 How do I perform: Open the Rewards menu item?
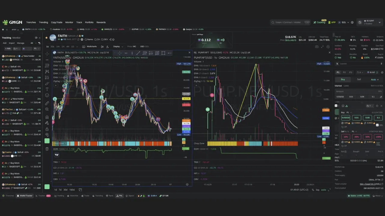101,22
